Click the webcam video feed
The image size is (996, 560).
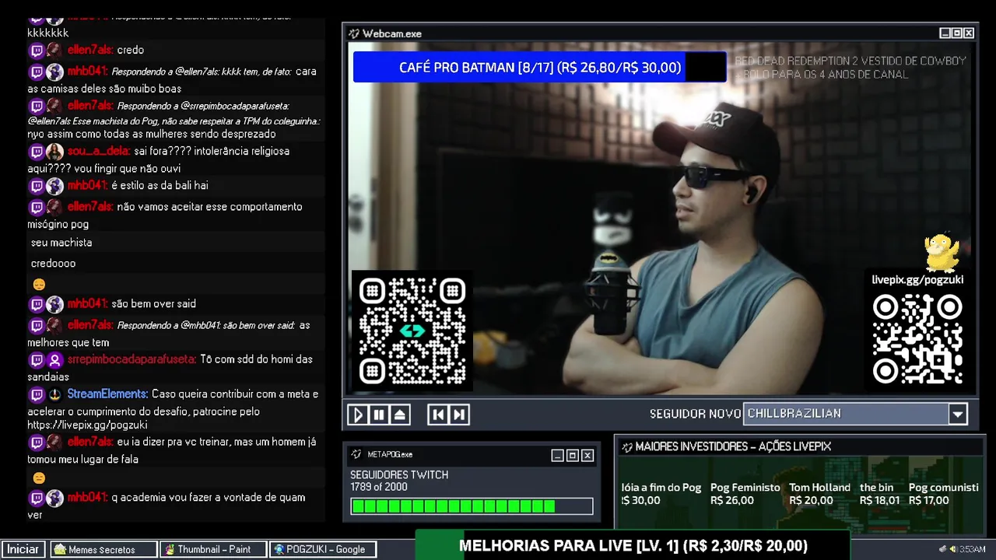coord(660,218)
